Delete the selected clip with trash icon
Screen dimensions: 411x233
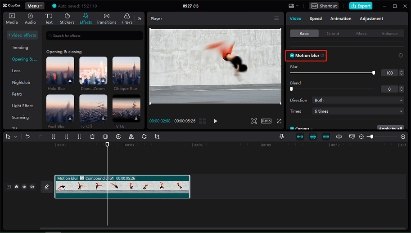92,136
